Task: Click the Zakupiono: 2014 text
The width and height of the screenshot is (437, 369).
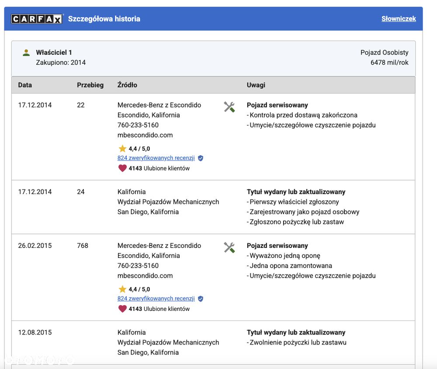Action: [x=61, y=63]
